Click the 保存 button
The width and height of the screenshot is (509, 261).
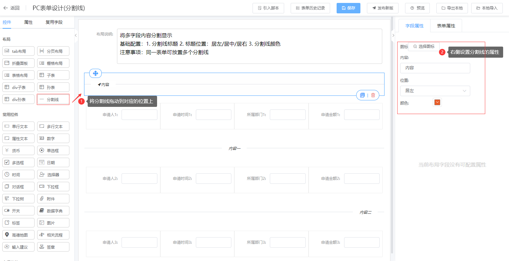(348, 8)
